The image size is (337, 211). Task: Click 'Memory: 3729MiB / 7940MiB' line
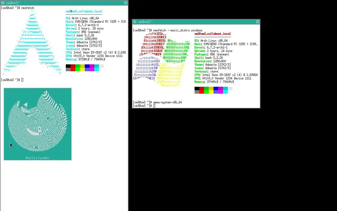(x=86, y=59)
